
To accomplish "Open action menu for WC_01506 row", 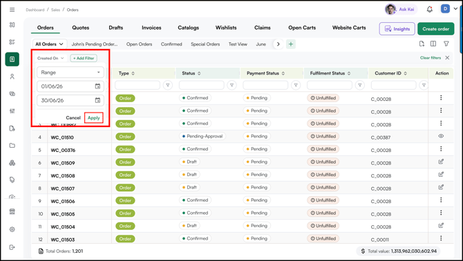I will click(x=441, y=200).
